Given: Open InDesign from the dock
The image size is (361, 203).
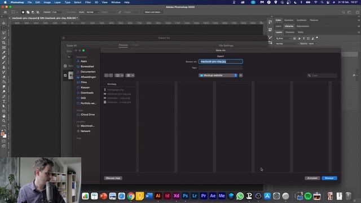Looking at the screenshot, I should (x=167, y=196).
